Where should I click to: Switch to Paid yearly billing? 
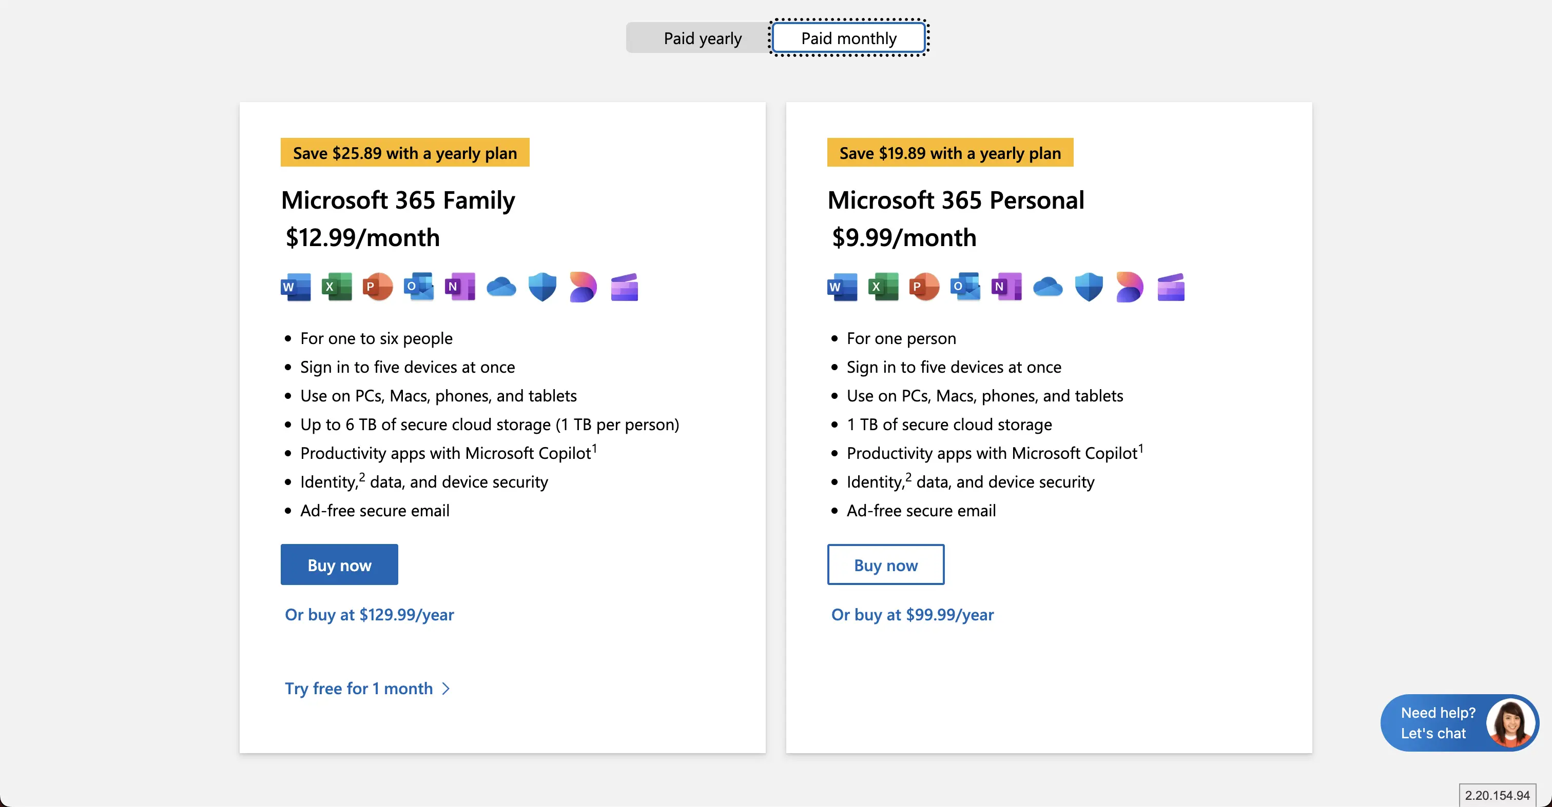pos(702,38)
